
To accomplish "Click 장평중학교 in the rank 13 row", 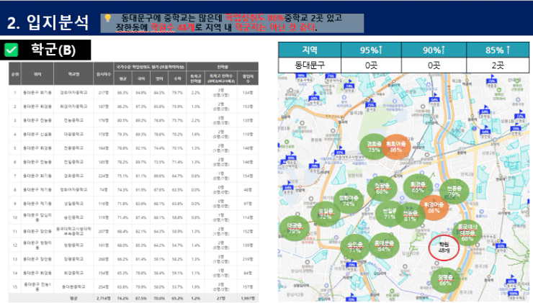I will [73, 259].
